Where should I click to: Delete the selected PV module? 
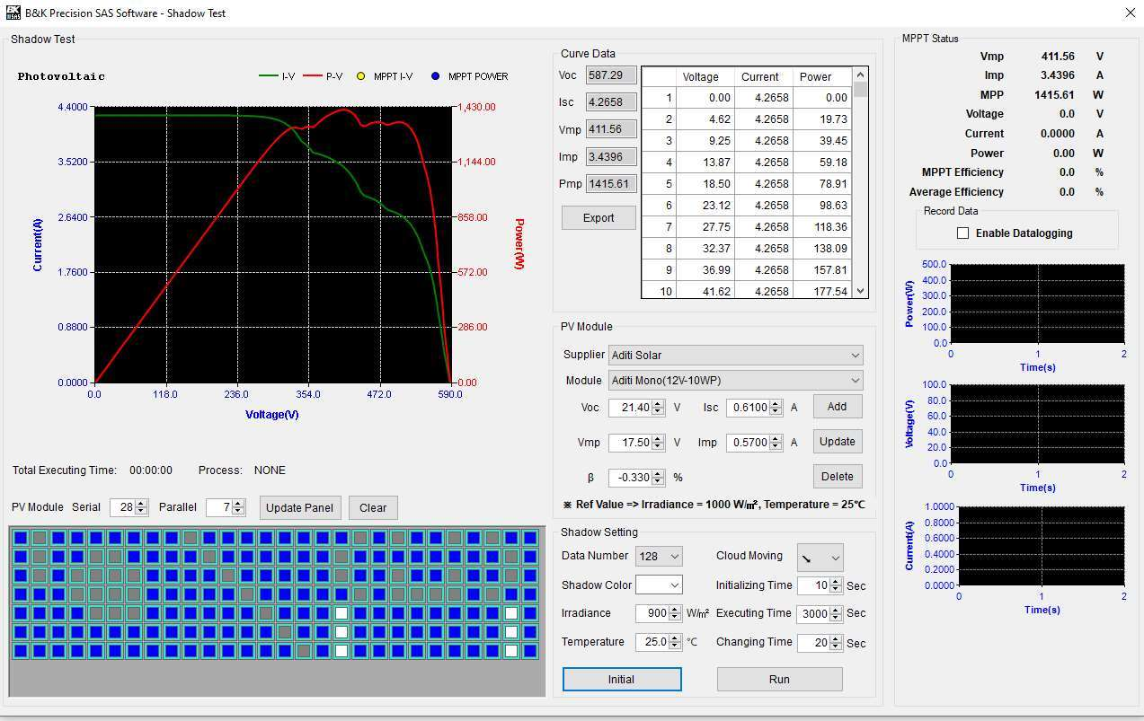coord(838,477)
